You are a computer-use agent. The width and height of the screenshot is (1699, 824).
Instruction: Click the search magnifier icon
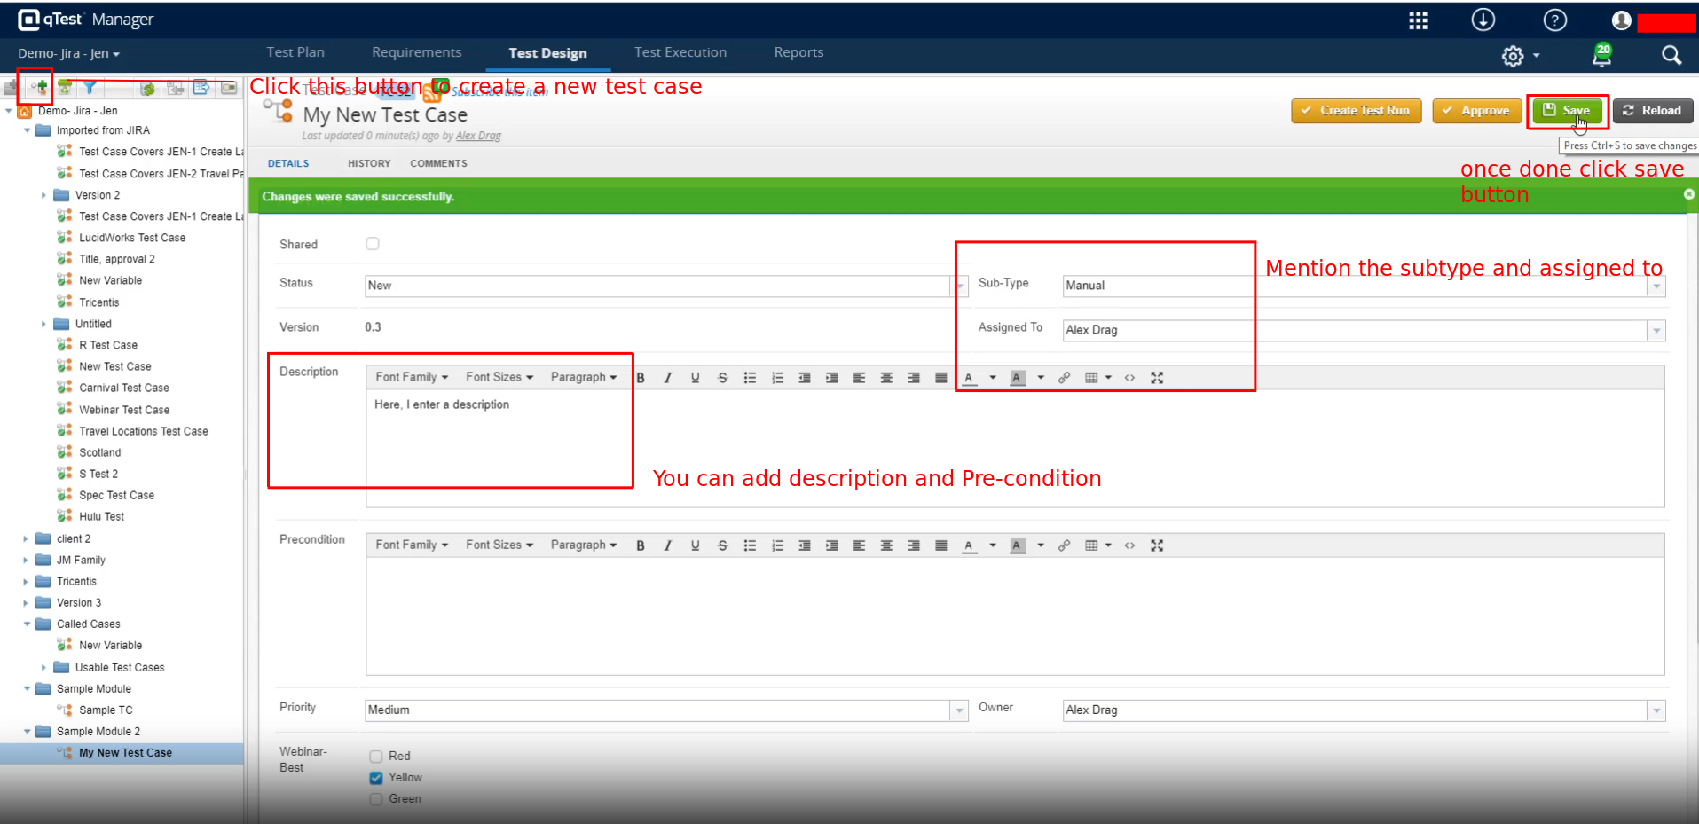(1671, 56)
